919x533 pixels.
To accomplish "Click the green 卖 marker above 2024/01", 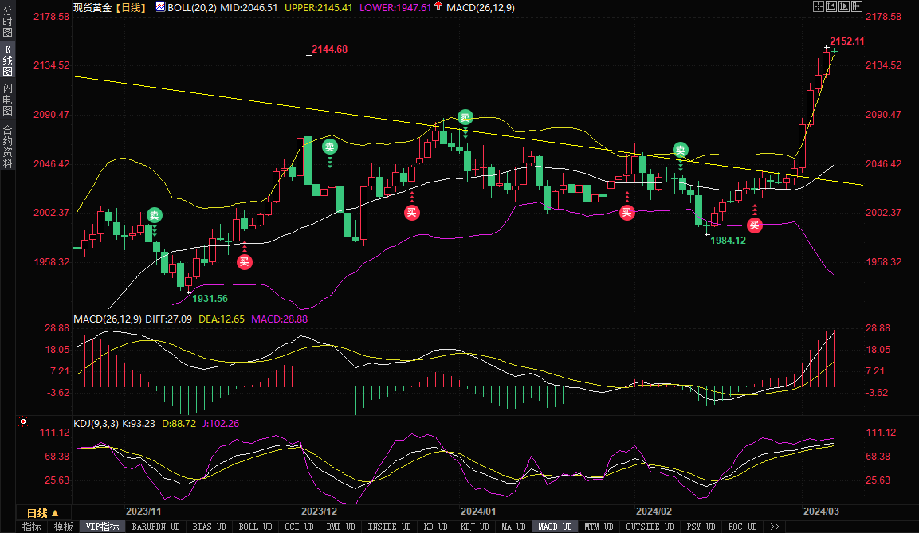I will point(465,117).
